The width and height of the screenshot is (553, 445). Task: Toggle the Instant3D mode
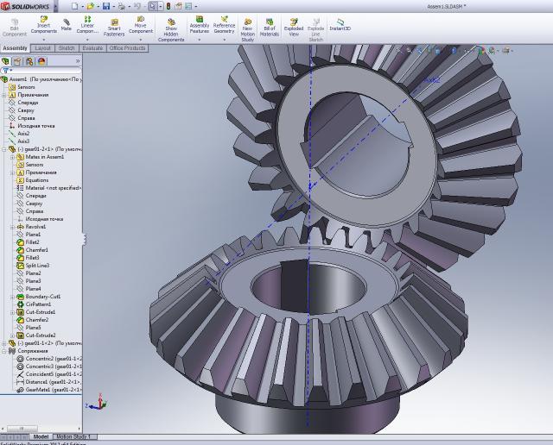340,24
